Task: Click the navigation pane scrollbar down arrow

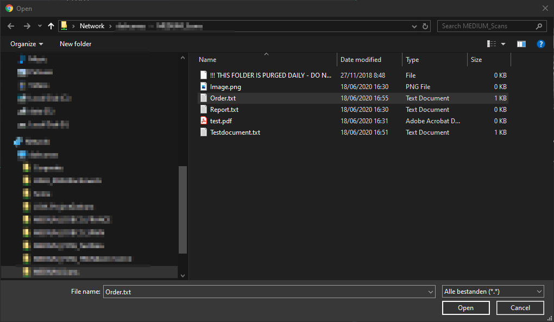Action: (x=182, y=275)
